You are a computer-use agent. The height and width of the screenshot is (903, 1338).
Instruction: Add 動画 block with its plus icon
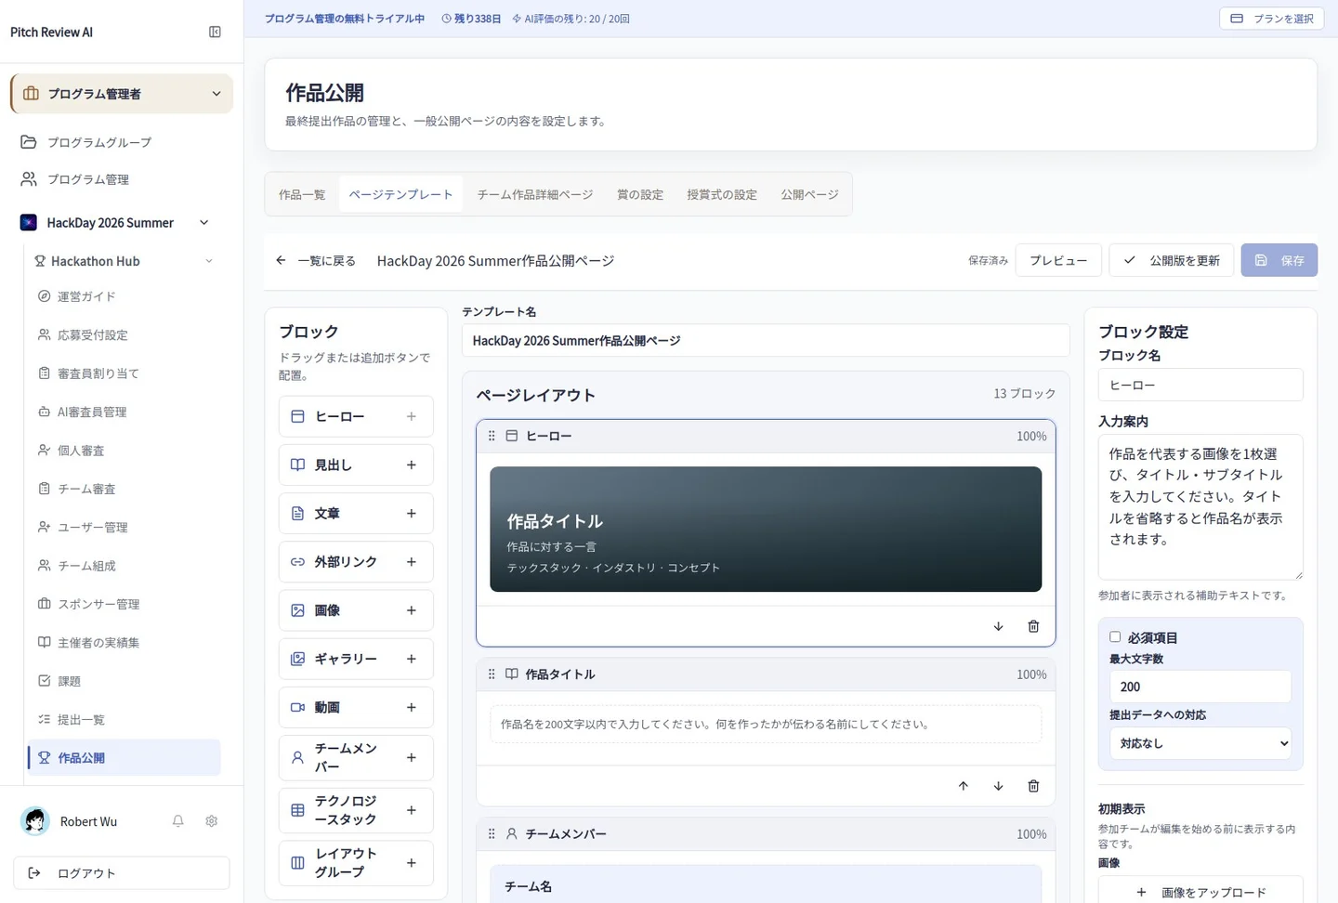[x=412, y=707]
